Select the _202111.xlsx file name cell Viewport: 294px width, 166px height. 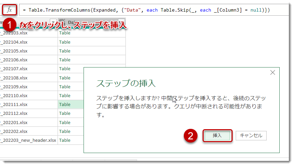(x=29, y=104)
